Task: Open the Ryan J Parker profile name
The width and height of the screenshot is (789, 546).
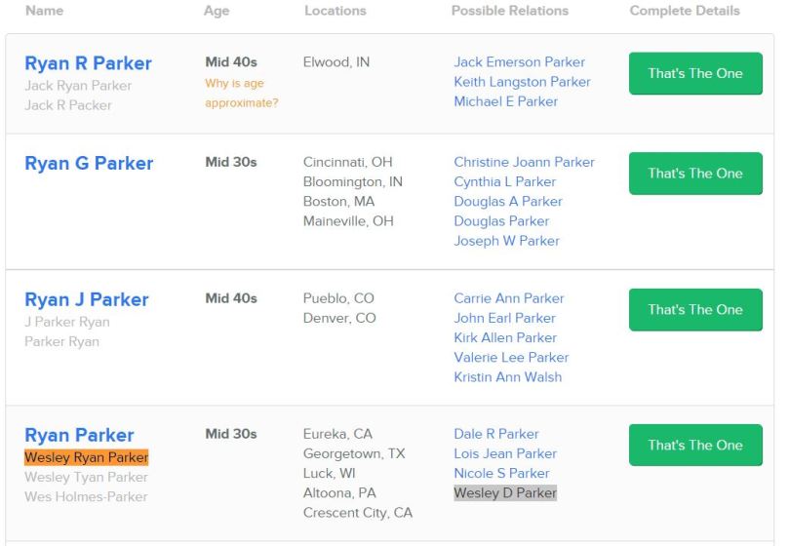Action: pos(87,299)
